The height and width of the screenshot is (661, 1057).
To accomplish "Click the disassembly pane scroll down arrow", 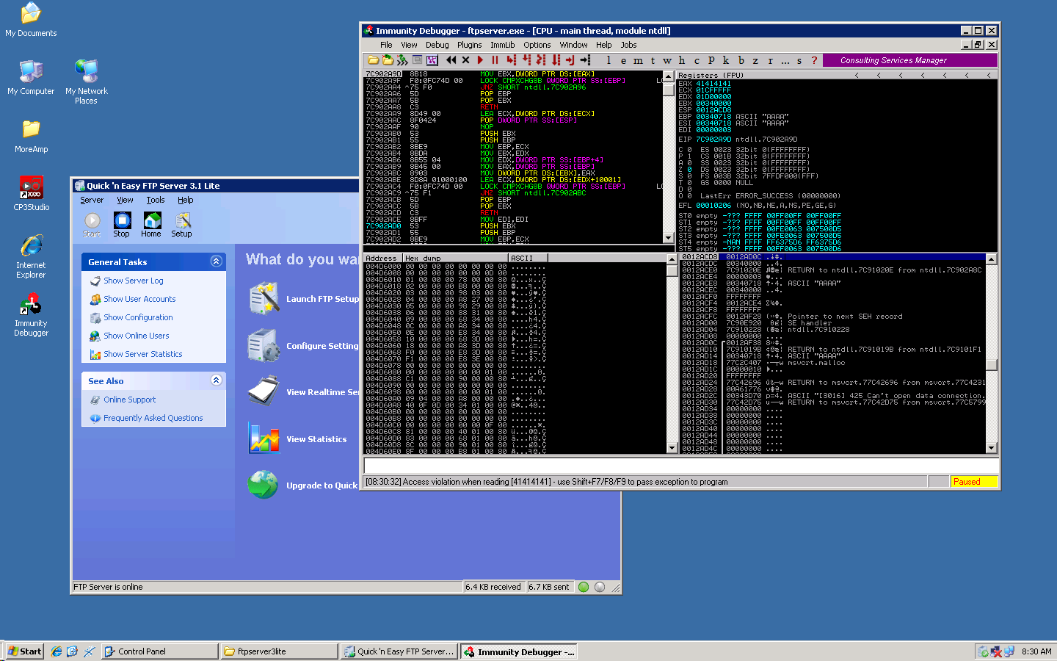I will point(668,238).
